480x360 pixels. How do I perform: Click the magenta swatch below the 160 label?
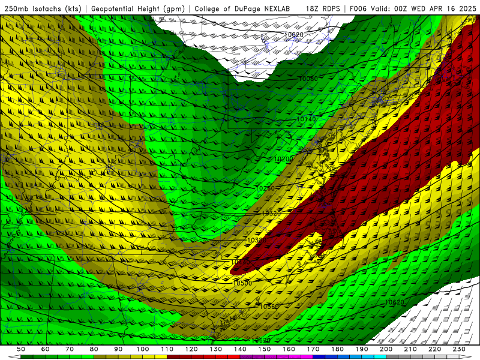click(x=295, y=357)
